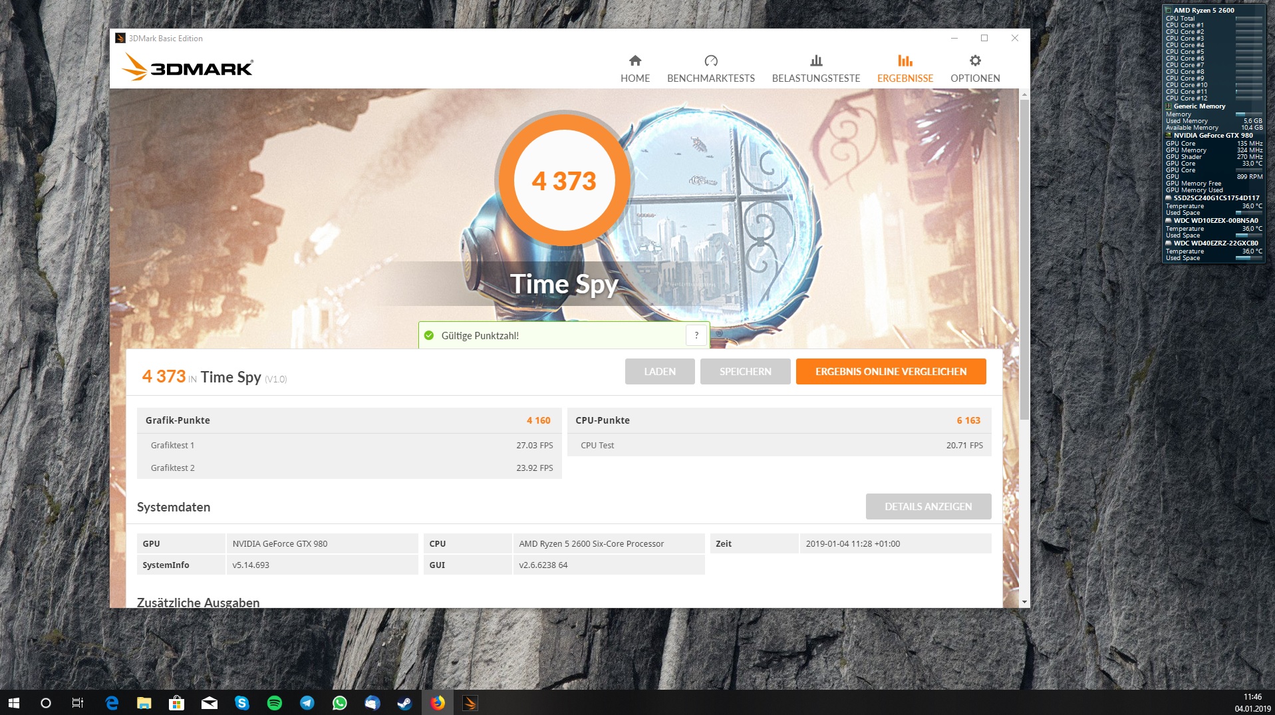The image size is (1275, 715).
Task: Open File Explorer from the taskbar
Action: click(144, 703)
